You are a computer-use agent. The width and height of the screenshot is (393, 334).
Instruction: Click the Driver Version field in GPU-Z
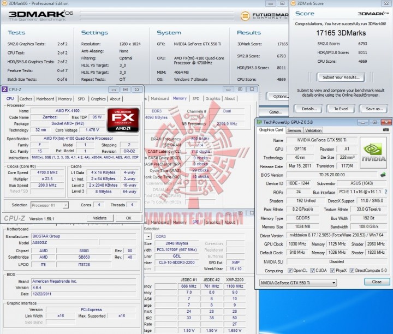coord(337,235)
